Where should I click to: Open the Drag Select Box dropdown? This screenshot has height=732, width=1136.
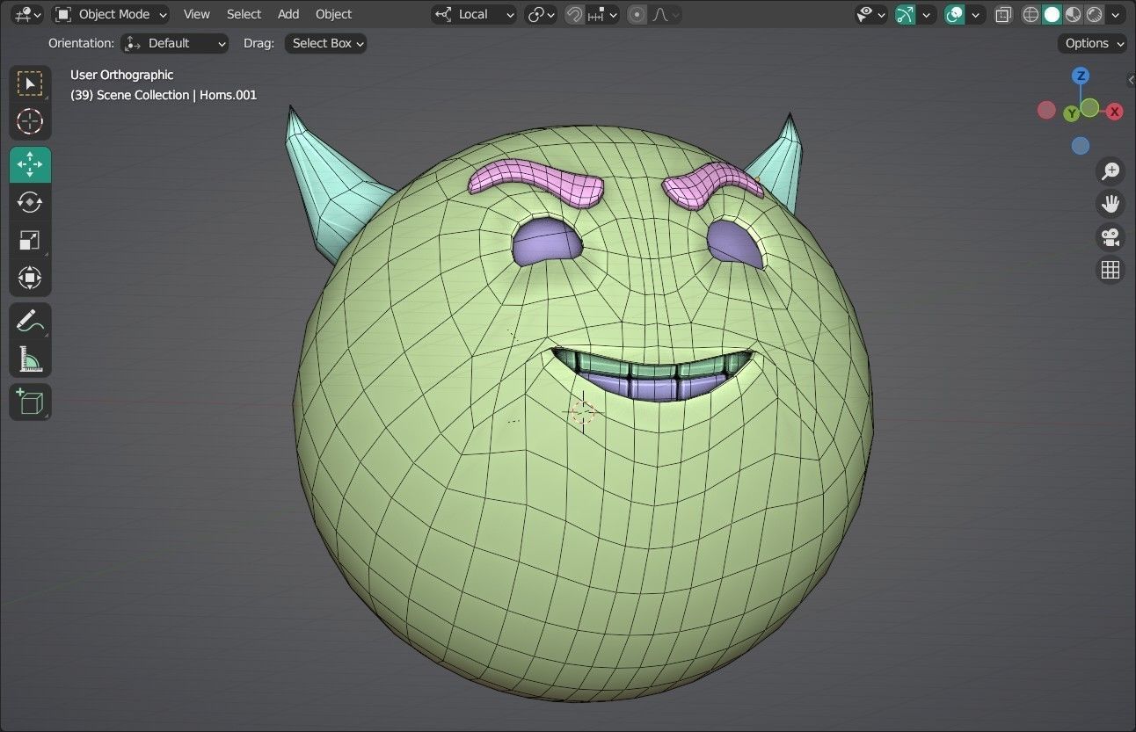325,43
